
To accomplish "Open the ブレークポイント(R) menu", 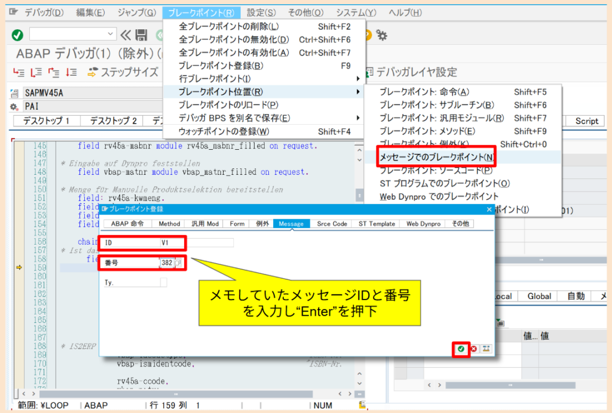I will tap(201, 13).
